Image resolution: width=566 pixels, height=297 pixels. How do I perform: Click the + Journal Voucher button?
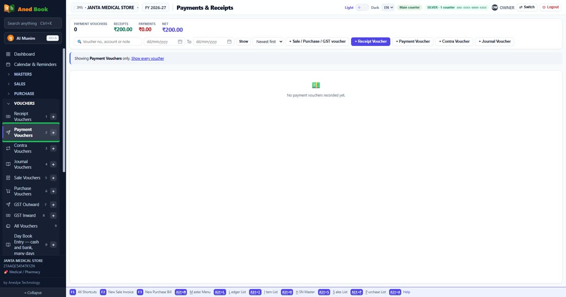[x=495, y=42]
